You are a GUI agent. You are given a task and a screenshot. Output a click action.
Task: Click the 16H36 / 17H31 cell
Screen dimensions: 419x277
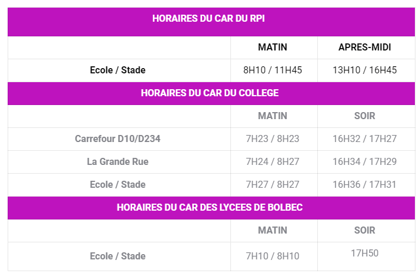[x=365, y=185]
